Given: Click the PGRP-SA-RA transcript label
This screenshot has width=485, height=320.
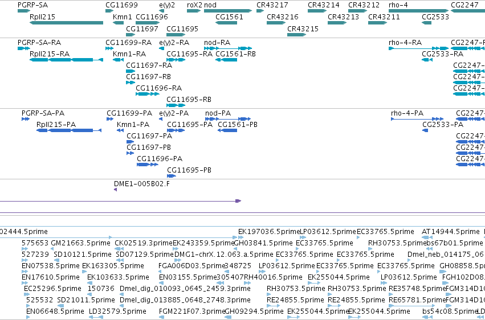Looking at the screenshot, I should click(39, 42).
